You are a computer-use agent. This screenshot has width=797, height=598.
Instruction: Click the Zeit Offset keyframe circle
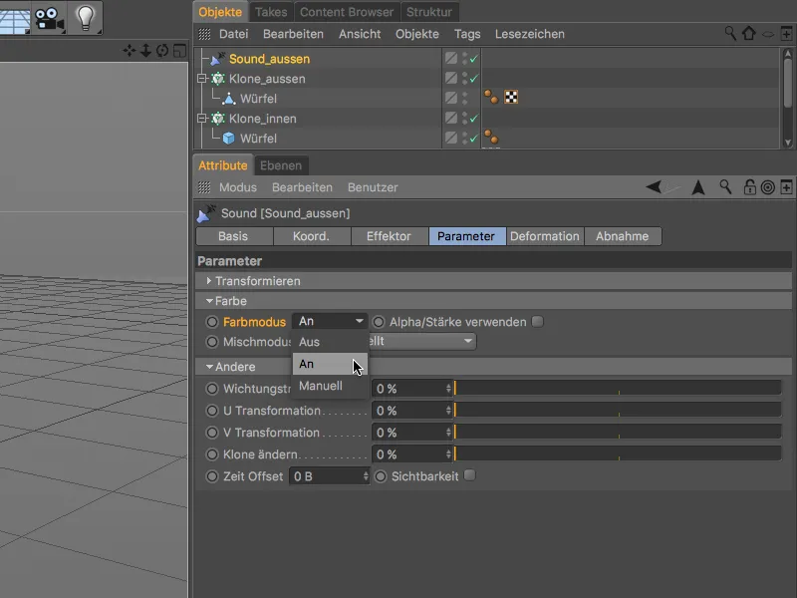pos(212,476)
